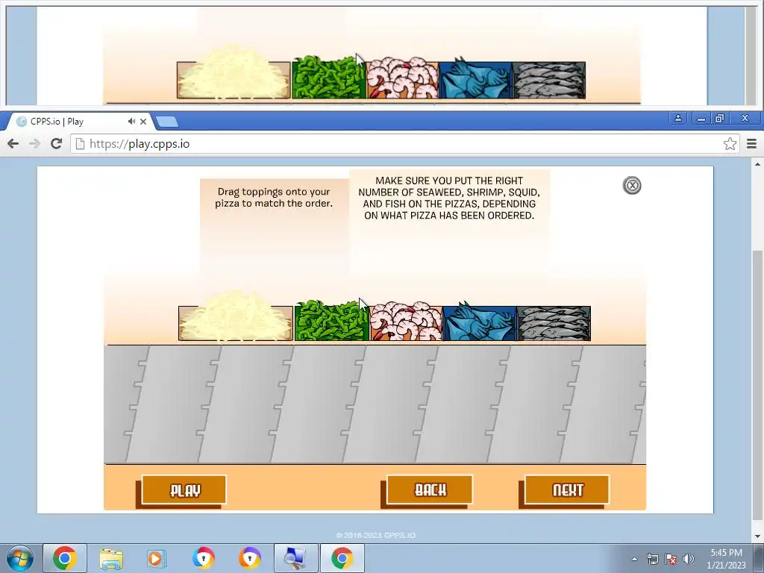The height and width of the screenshot is (573, 764).
Task: Open the purple-ringed browser icon on the taskbar
Action: pyautogui.click(x=249, y=558)
